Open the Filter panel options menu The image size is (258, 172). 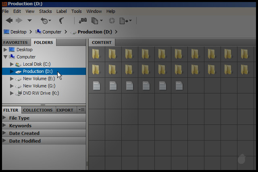(x=81, y=110)
